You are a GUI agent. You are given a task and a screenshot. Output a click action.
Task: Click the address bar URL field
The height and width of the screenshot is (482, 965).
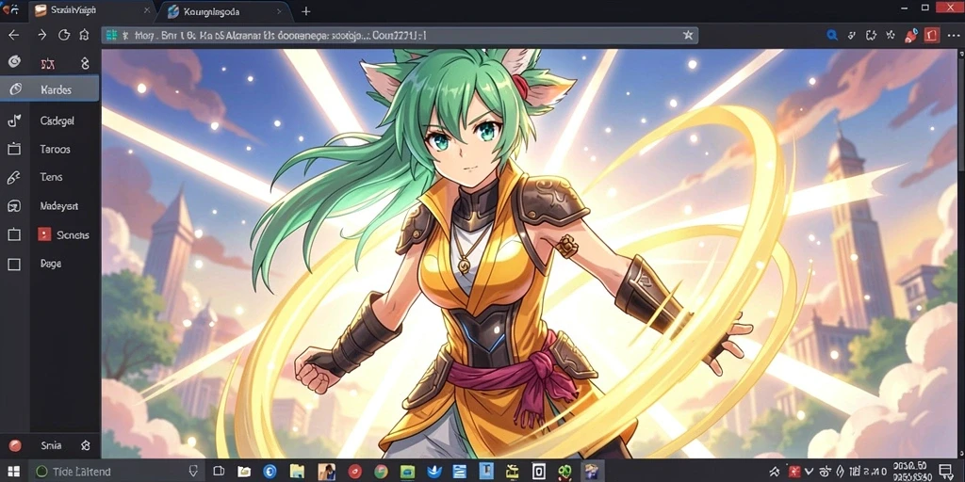point(400,35)
